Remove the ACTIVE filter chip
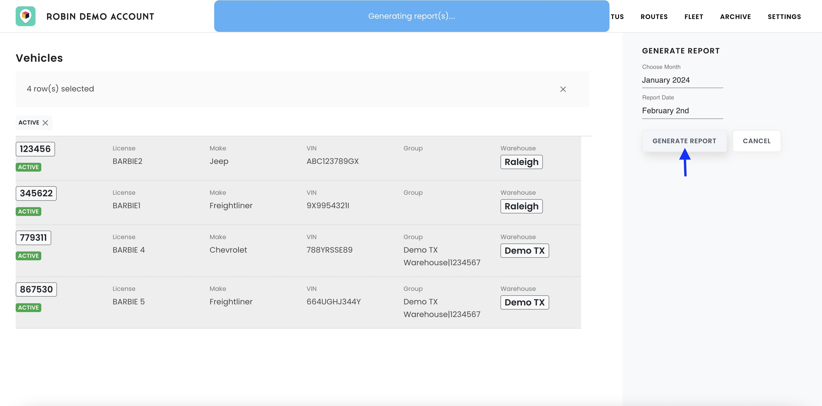The width and height of the screenshot is (822, 406). [x=45, y=123]
